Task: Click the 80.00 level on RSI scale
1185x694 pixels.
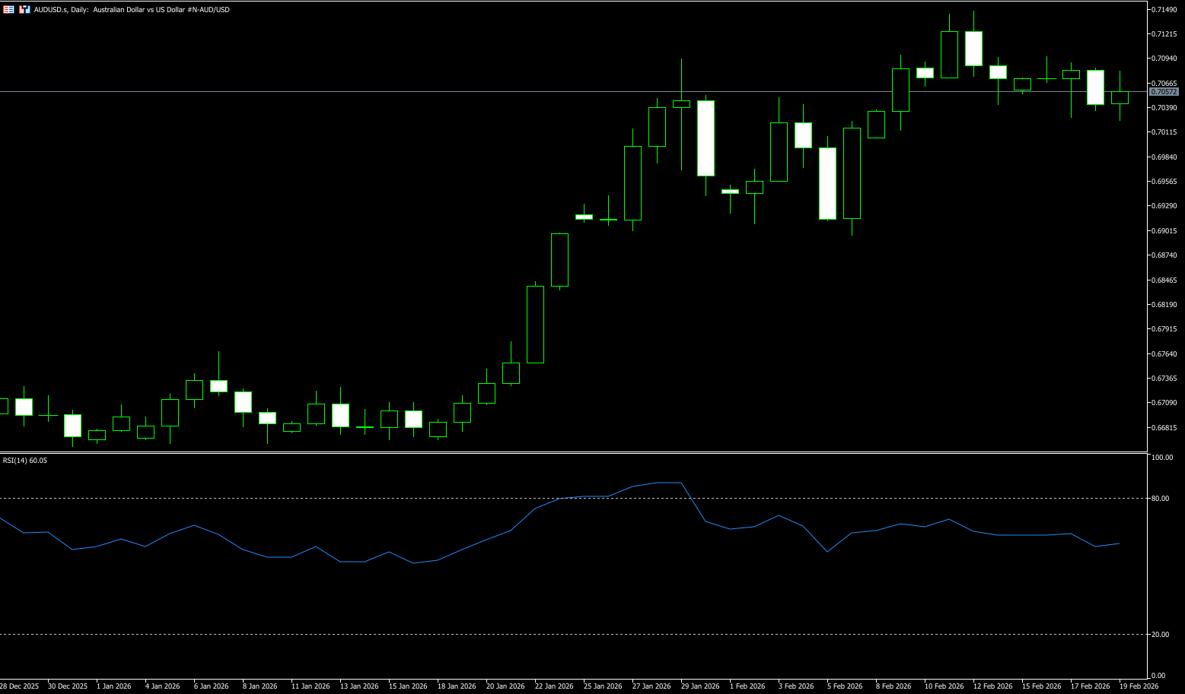Action: tap(1161, 499)
